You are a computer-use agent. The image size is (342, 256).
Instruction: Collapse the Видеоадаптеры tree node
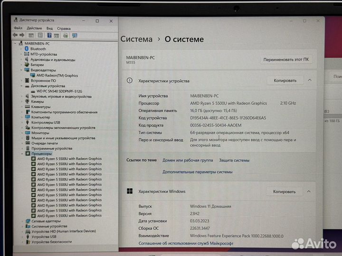tap(22, 70)
